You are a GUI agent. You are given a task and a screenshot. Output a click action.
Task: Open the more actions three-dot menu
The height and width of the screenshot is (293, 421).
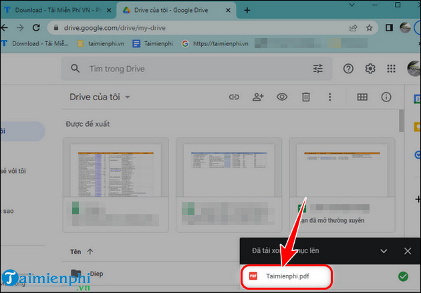[x=329, y=97]
